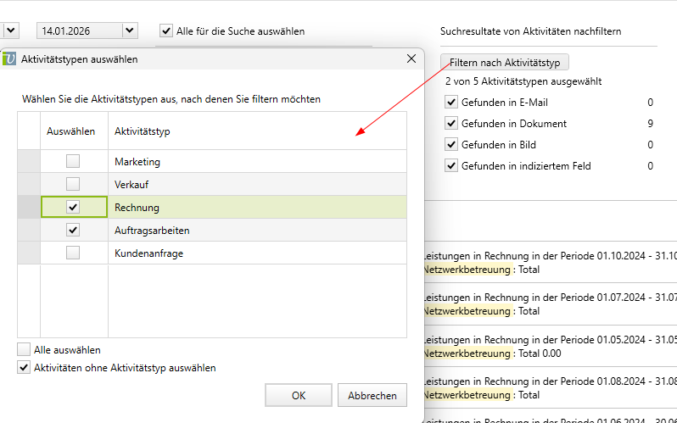Toggle Alle für die Suche auswählen
The image size is (677, 423).
click(x=166, y=31)
